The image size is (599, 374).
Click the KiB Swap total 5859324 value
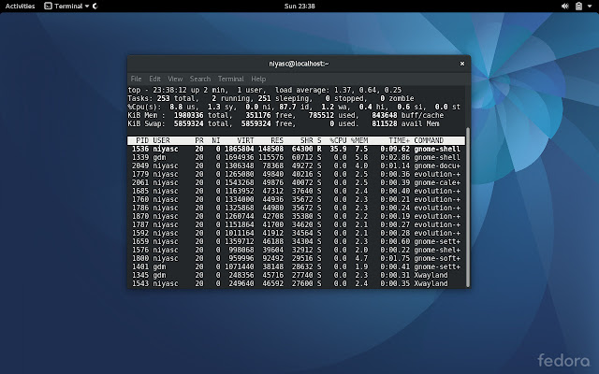[189, 123]
